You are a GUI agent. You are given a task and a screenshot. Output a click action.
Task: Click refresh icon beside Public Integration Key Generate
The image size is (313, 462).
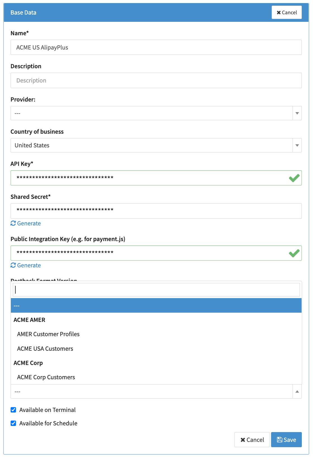(13, 265)
